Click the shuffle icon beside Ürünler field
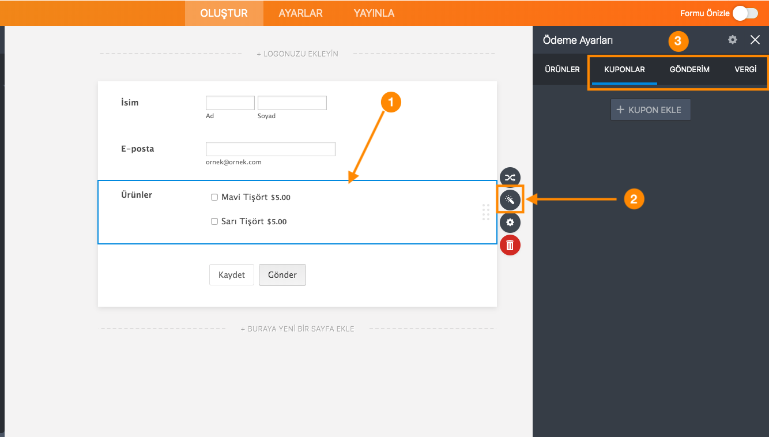Viewport: 769px width, 437px height. (x=510, y=177)
